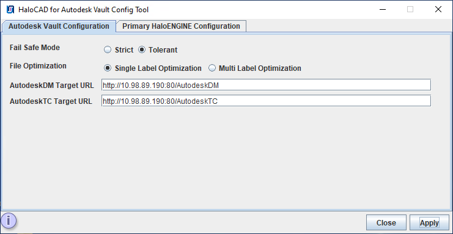
Task: Click the File Optimization label
Action: pyautogui.click(x=38, y=66)
